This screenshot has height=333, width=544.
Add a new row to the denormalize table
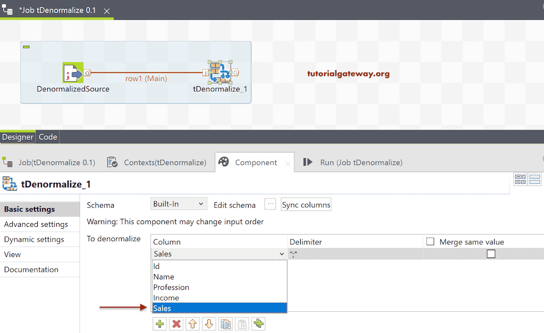pos(159,323)
